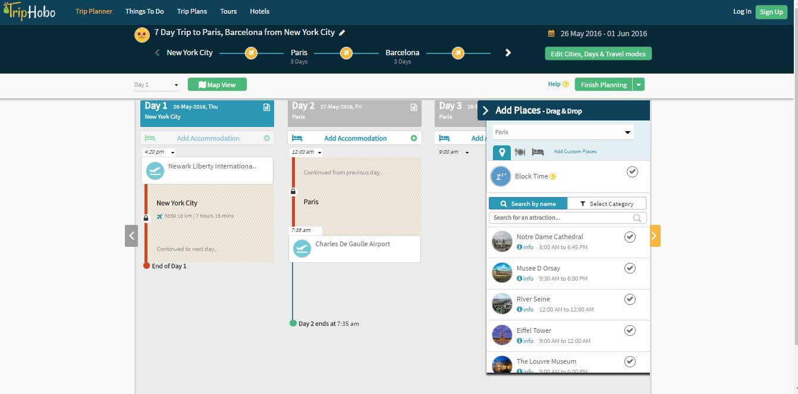Click the Help question mark icon
Screen dimensions: 798x394
pyautogui.click(x=565, y=84)
